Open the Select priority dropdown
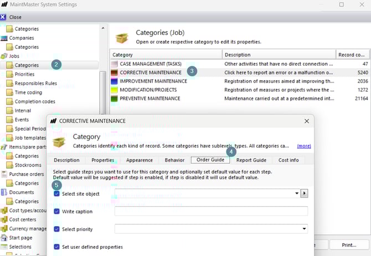Screen dimensions: 371x256 coord(304,229)
